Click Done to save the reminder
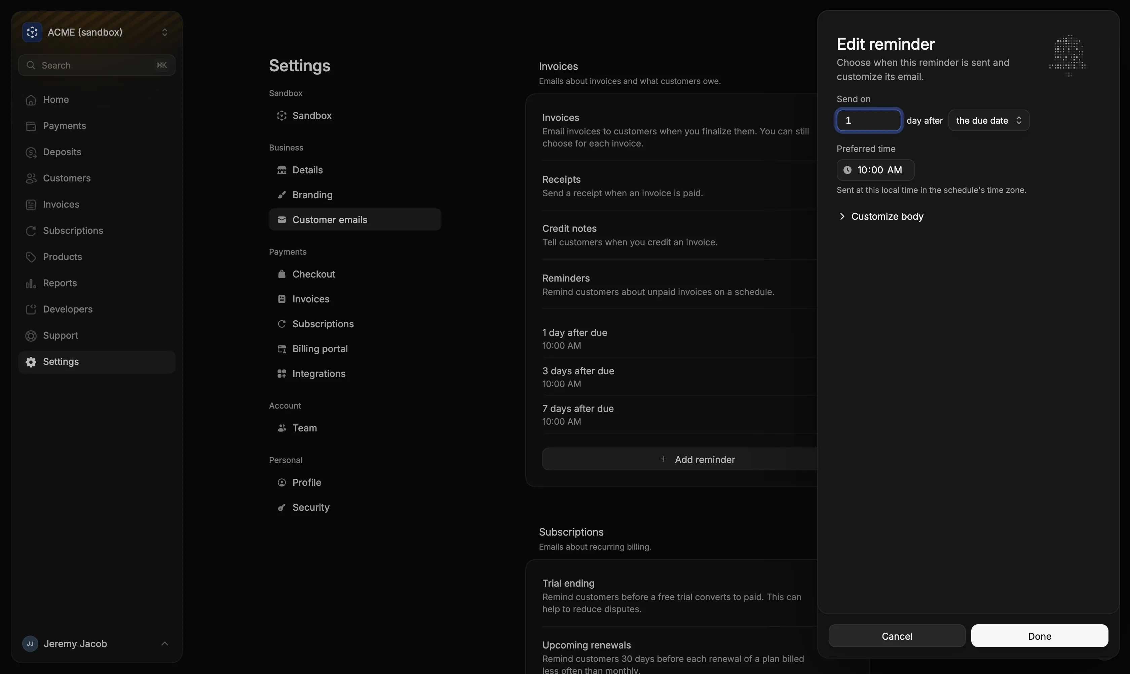 [1040, 636]
